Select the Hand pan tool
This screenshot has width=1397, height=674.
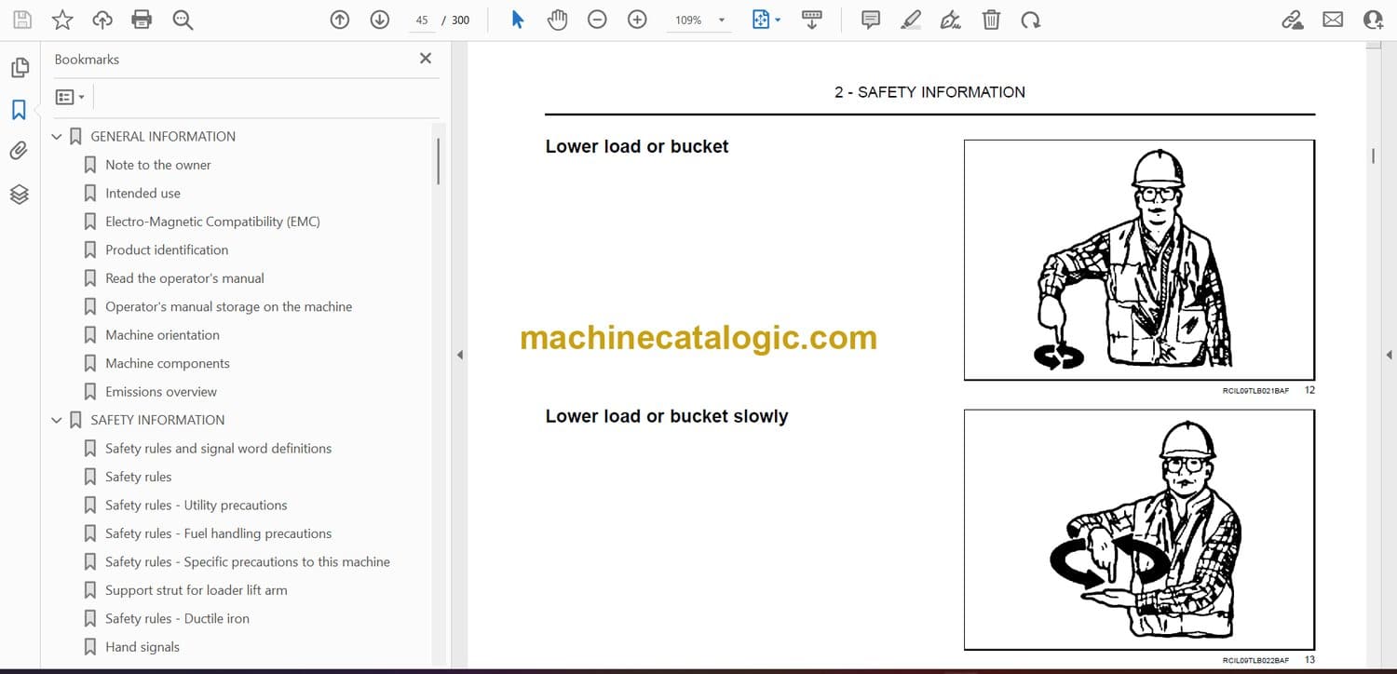[557, 20]
